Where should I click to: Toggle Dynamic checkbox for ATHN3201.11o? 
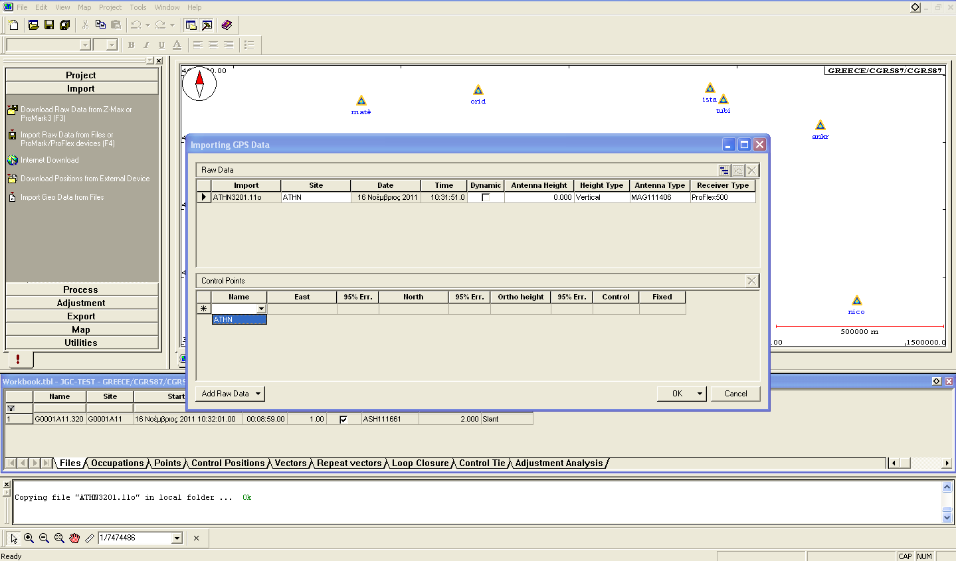(x=486, y=197)
